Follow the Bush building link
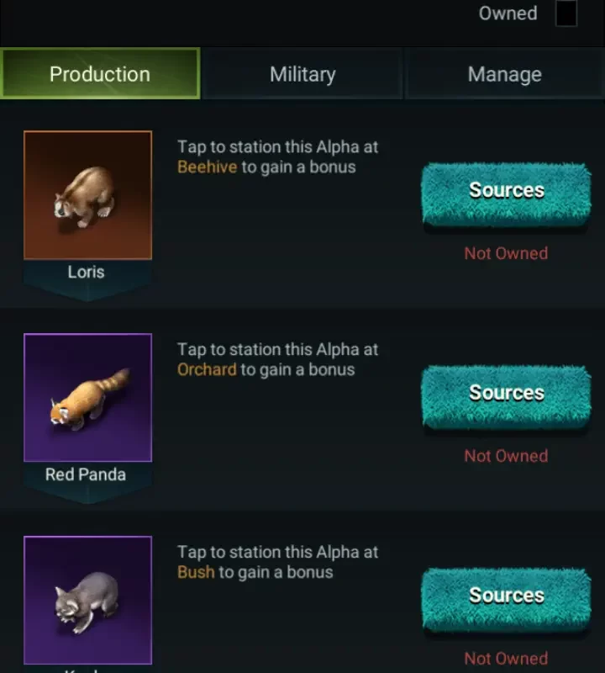 196,573
